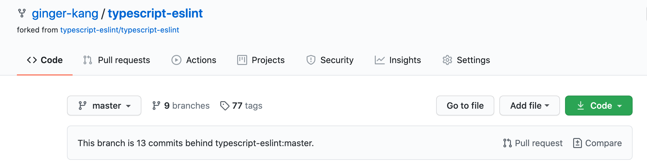The height and width of the screenshot is (163, 647).
Task: Switch to the Code tab
Action: [45, 60]
